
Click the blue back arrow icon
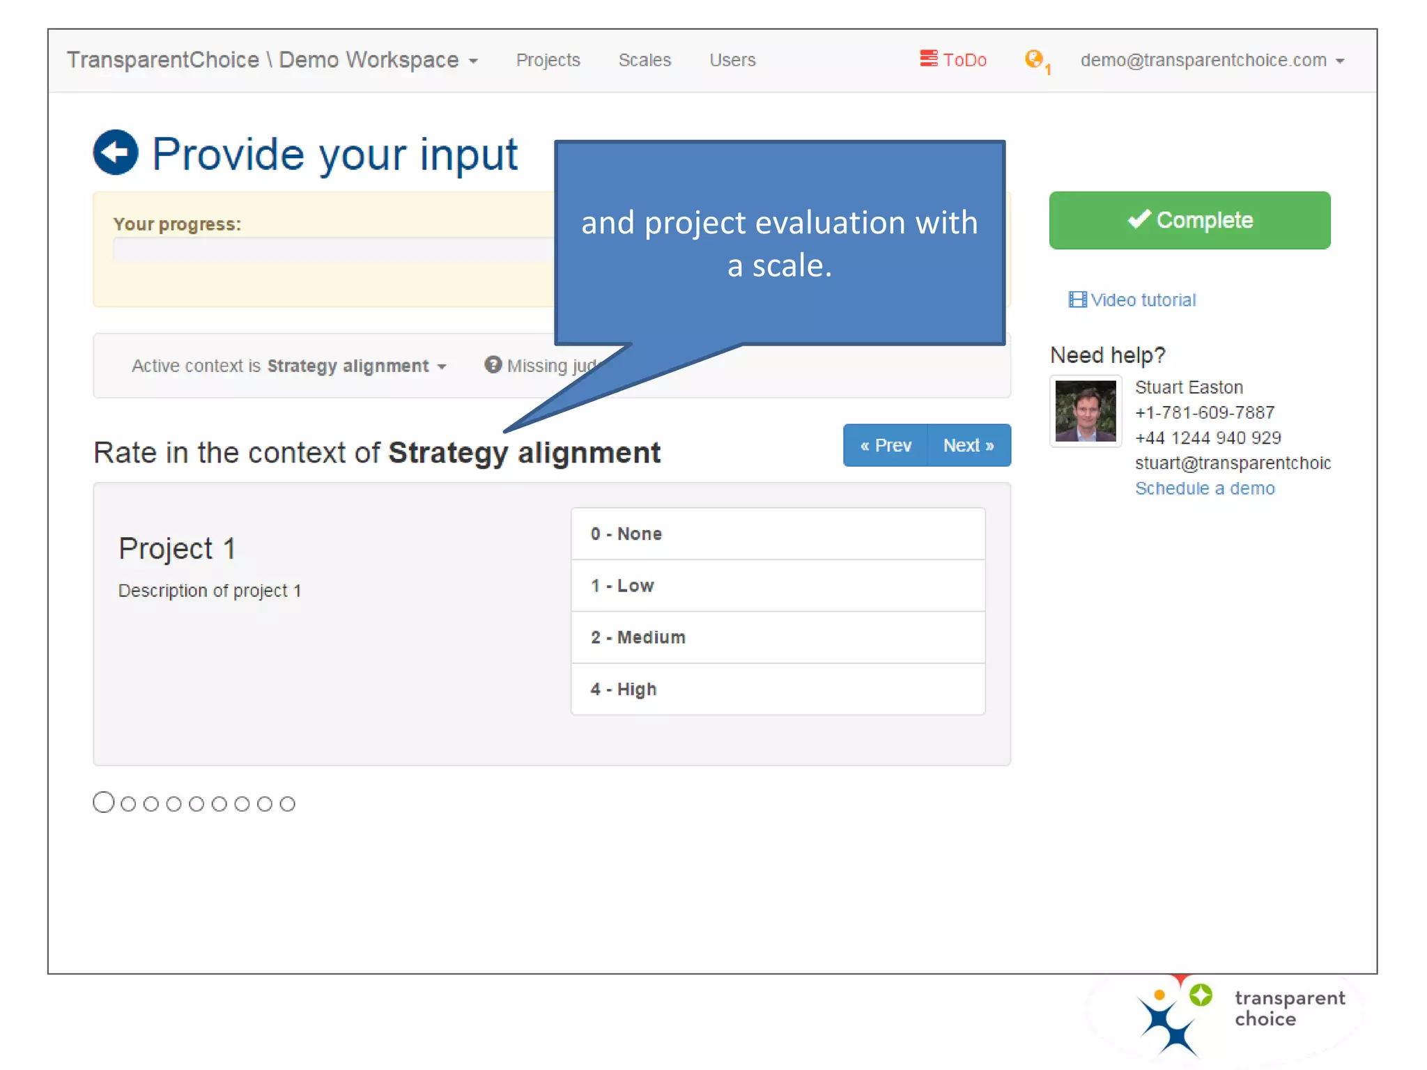tap(116, 153)
